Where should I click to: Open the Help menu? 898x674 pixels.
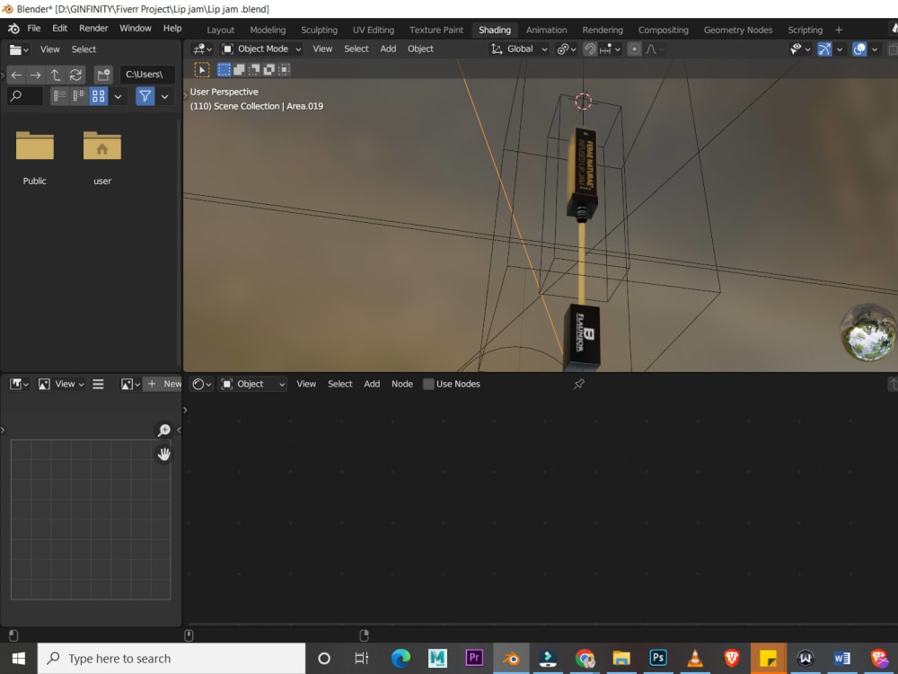[x=172, y=28]
